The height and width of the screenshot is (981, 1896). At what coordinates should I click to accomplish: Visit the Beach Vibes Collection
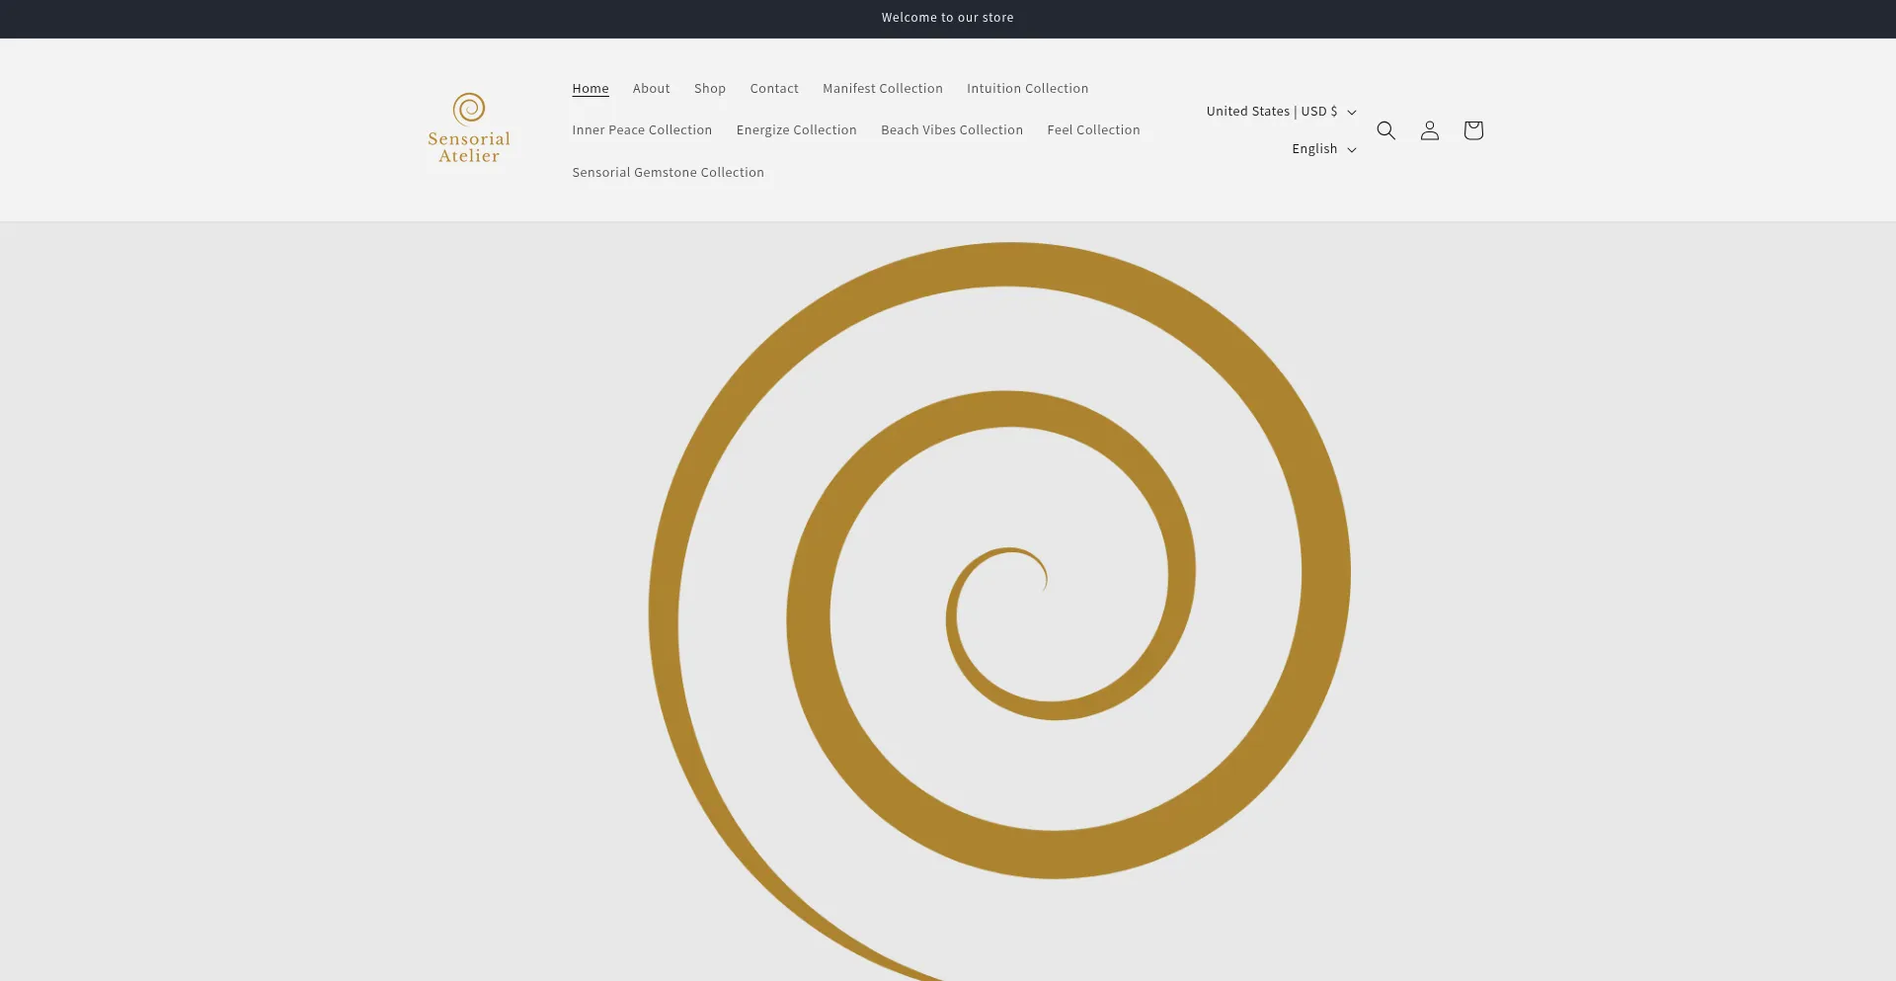pos(951,130)
